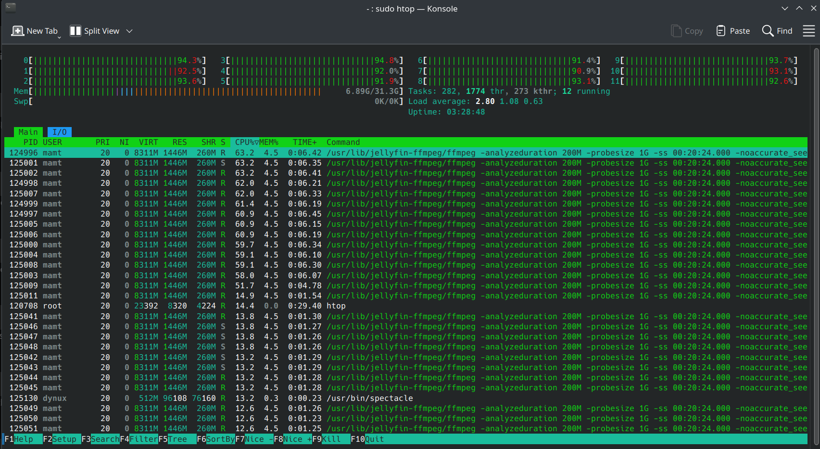Click the keep-above arrow in title bar
The image size is (820, 449).
[x=799, y=8]
